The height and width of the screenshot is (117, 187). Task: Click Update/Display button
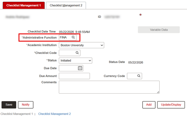point(171,105)
